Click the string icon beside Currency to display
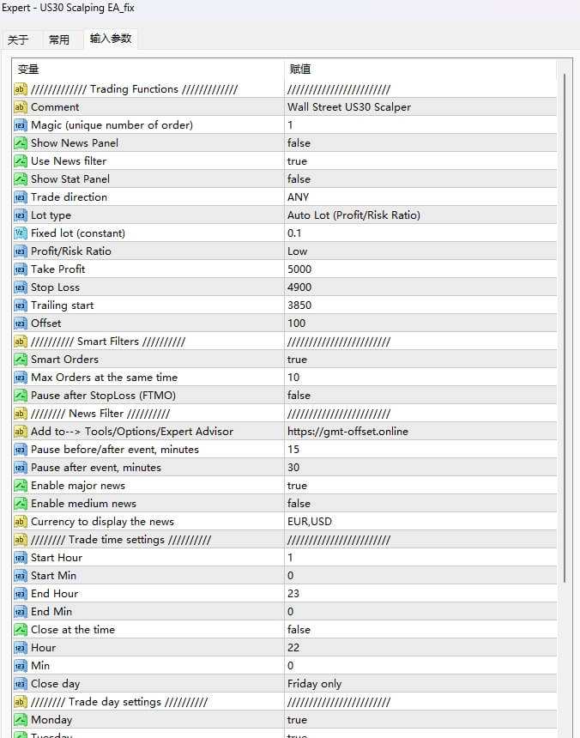Viewport: 580px width, 738px height. click(21, 522)
